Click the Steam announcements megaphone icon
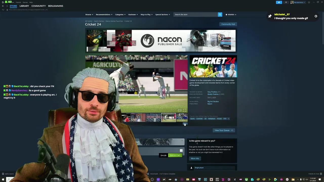Viewport: 324px width, 182px height. tap(279, 2)
